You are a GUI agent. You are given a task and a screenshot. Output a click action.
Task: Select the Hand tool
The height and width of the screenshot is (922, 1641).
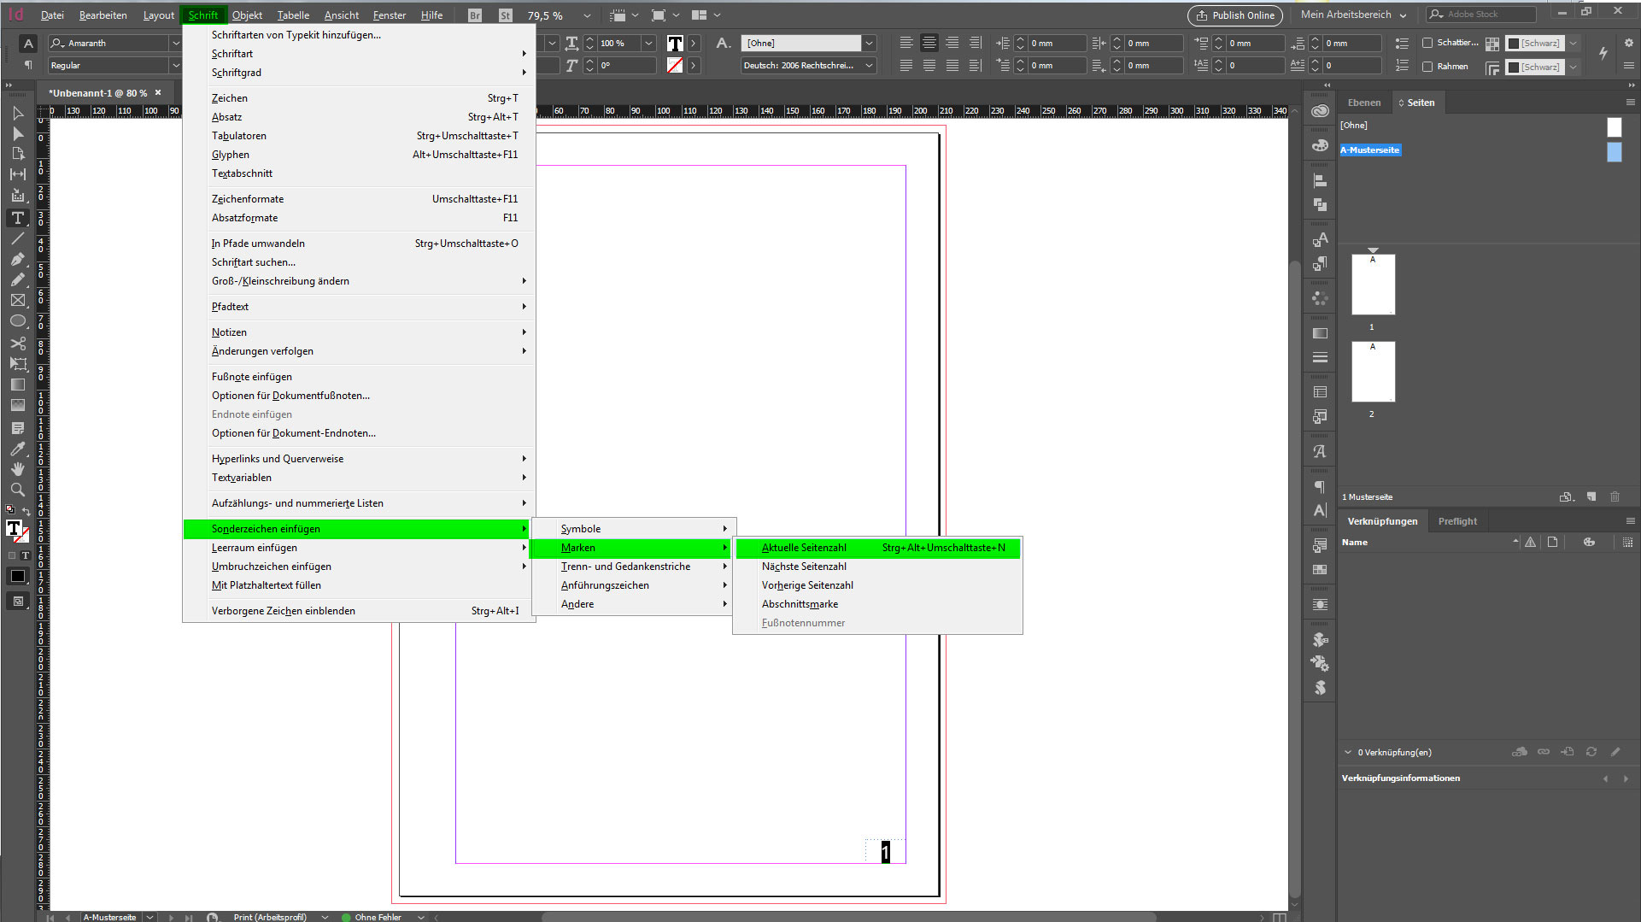[17, 469]
